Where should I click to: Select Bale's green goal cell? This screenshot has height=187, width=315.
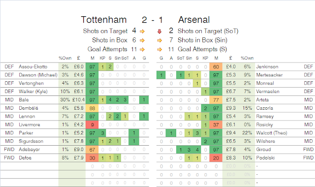(144, 100)
